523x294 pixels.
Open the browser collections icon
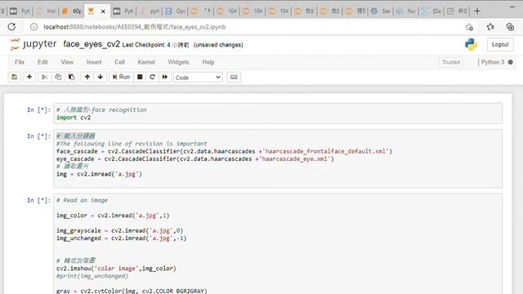(x=510, y=27)
